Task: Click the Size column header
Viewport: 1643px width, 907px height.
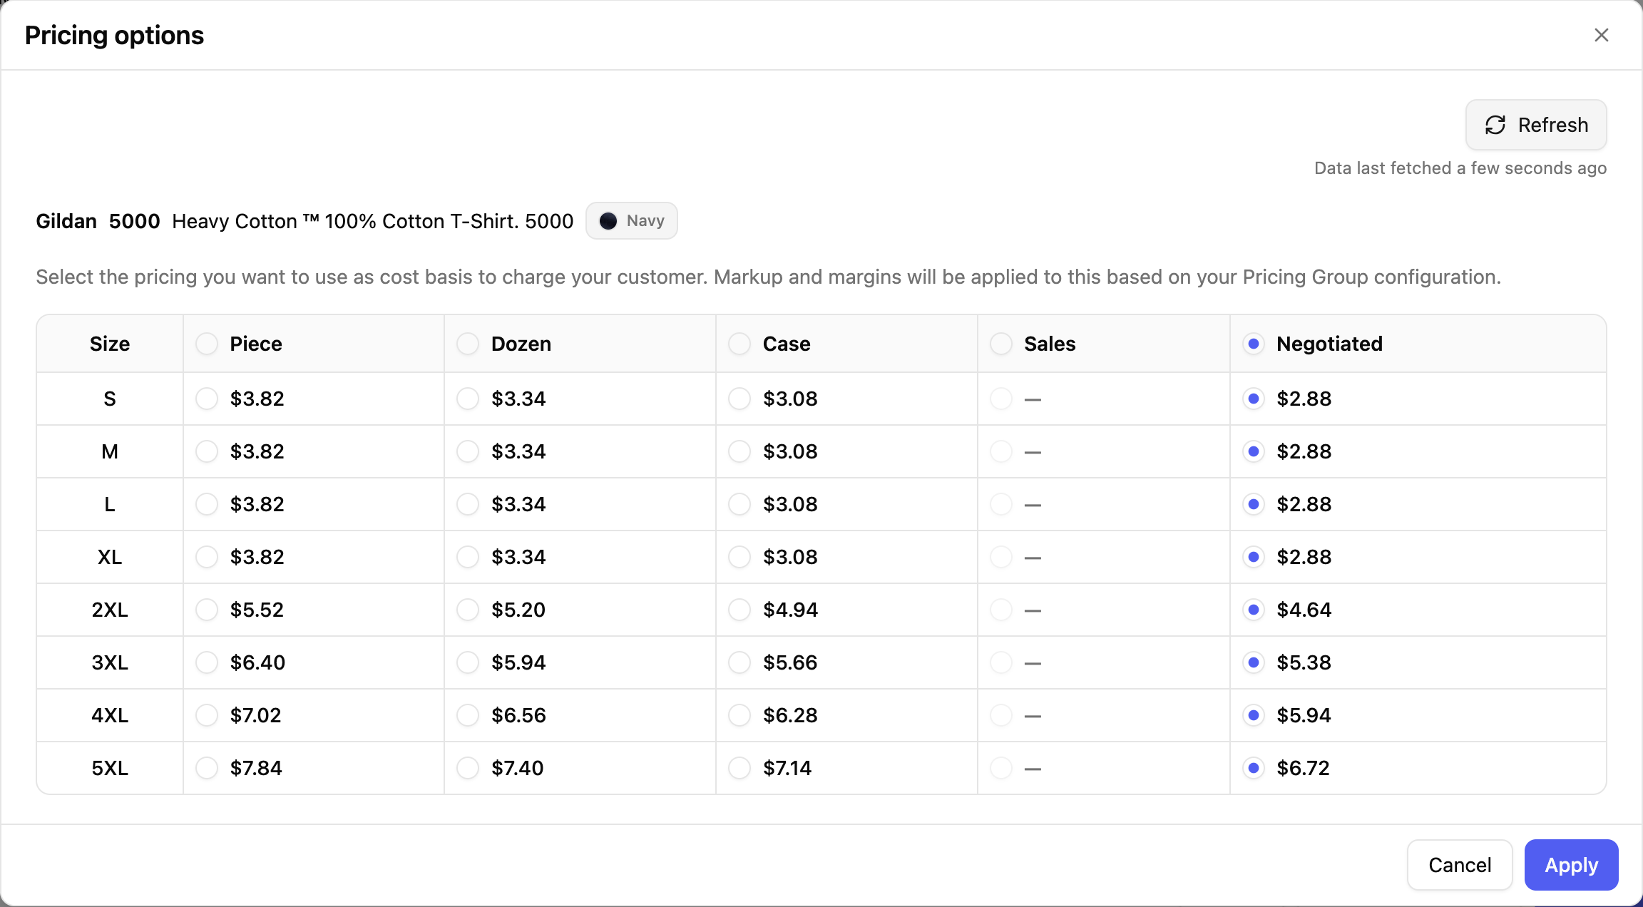Action: click(x=110, y=344)
